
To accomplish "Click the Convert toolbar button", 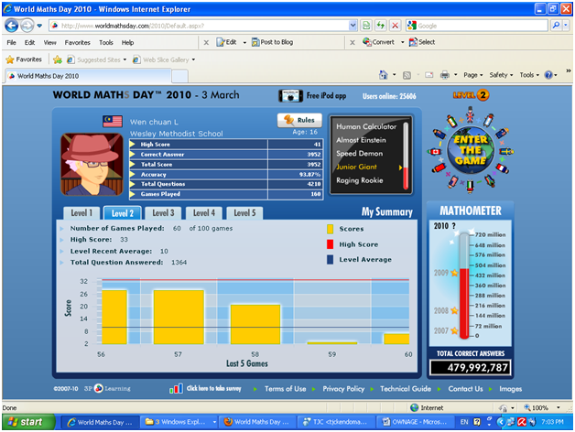I will (378, 42).
